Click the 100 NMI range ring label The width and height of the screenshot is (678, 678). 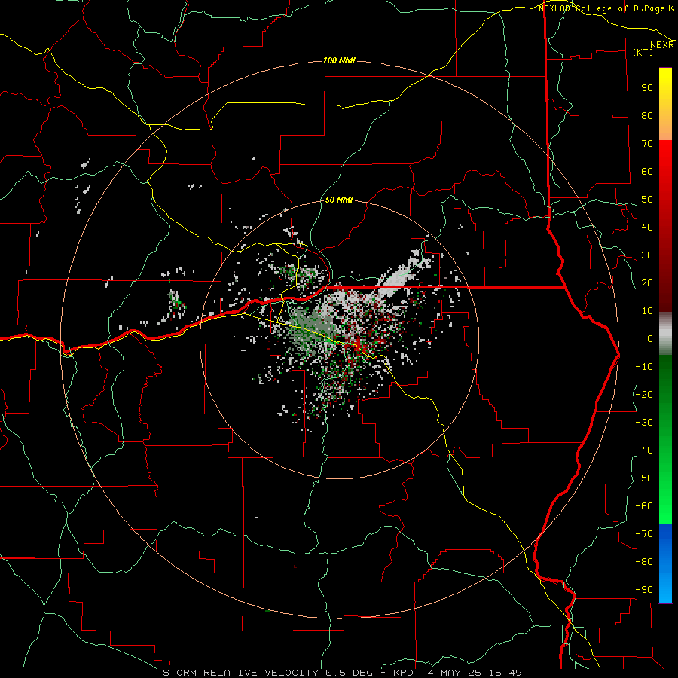pyautogui.click(x=339, y=60)
